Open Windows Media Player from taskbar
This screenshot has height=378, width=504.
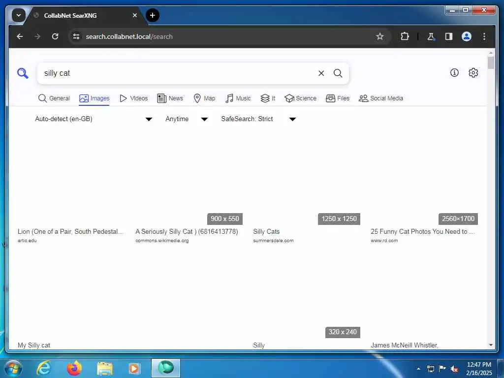coord(134,368)
